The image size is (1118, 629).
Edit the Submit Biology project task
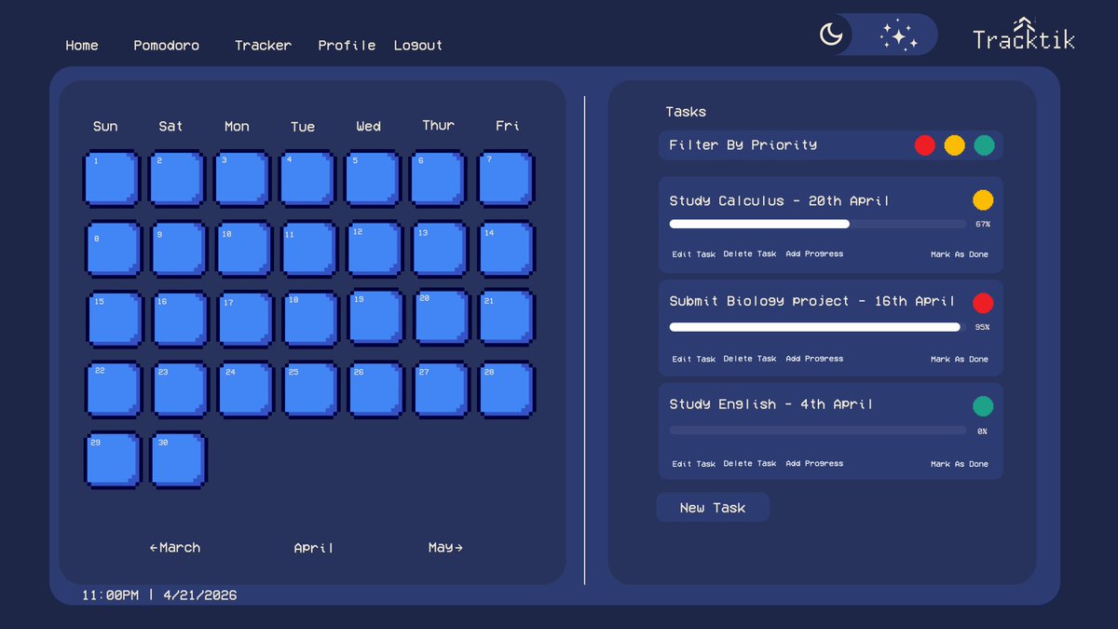694,359
